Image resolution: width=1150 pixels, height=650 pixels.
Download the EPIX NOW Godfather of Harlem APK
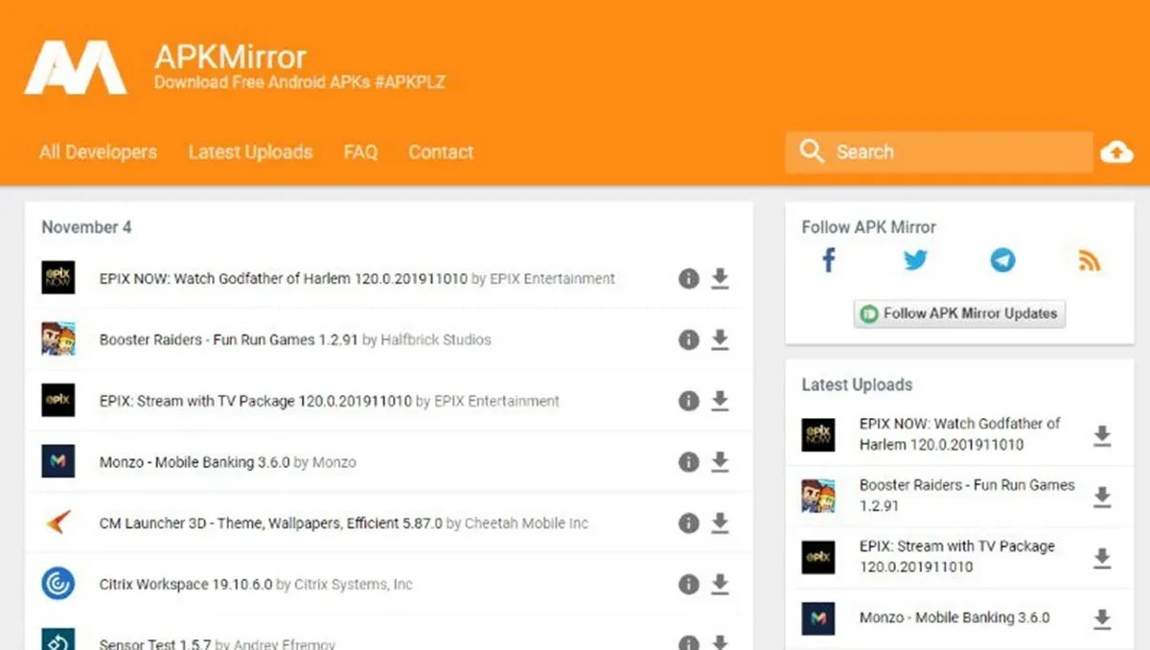pos(720,278)
